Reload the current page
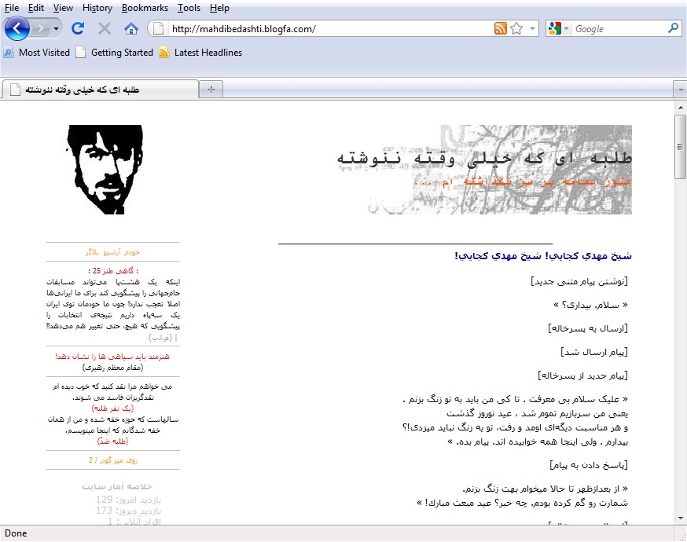This screenshot has height=542, width=687. [78, 29]
